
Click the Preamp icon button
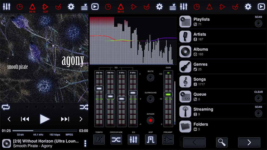pyautogui.click(x=167, y=139)
